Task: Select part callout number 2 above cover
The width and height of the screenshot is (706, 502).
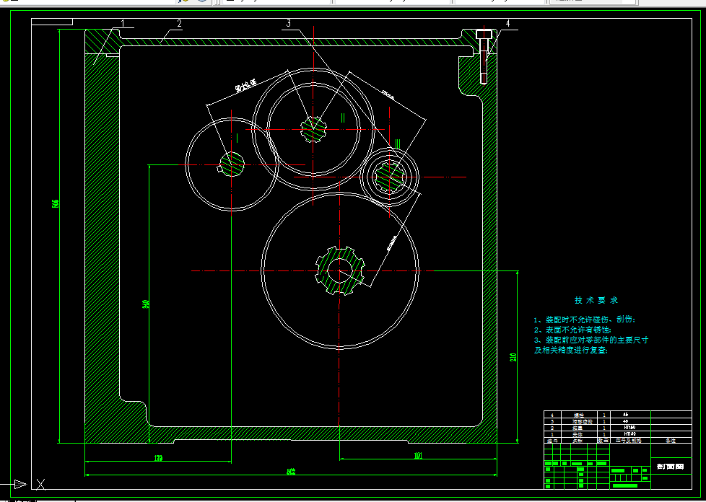Action: (x=179, y=23)
